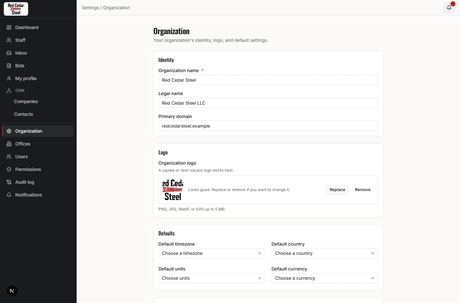
Task: Go to Companies in the CRM menu
Action: (x=26, y=101)
